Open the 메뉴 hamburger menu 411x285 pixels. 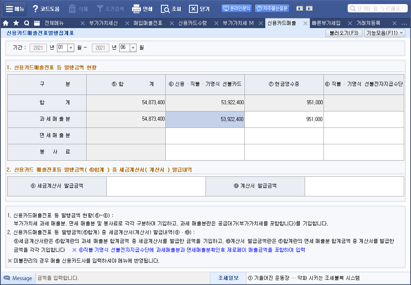pyautogui.click(x=15, y=8)
